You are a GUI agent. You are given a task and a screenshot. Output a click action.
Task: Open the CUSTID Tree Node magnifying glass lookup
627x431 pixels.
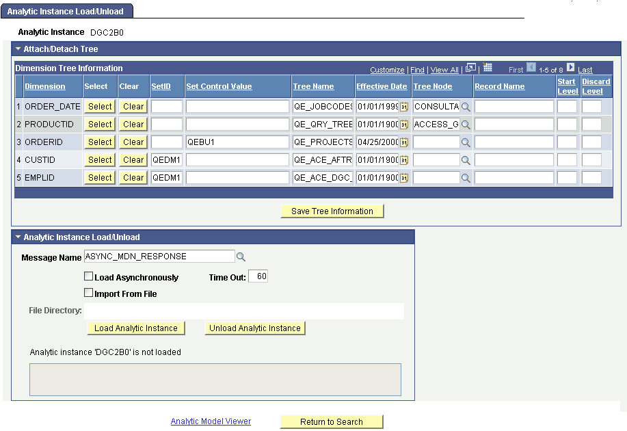click(466, 159)
